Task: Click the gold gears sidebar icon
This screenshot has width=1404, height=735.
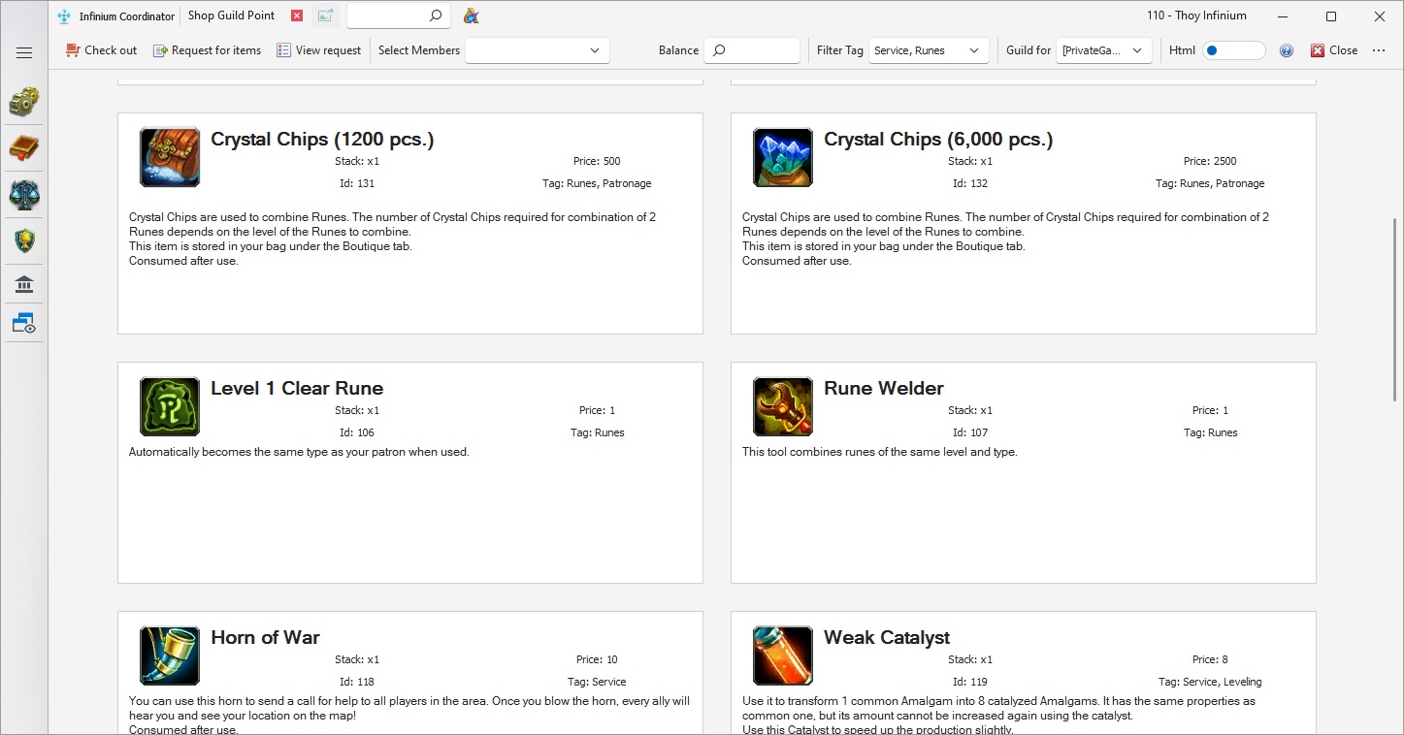Action: point(24,102)
